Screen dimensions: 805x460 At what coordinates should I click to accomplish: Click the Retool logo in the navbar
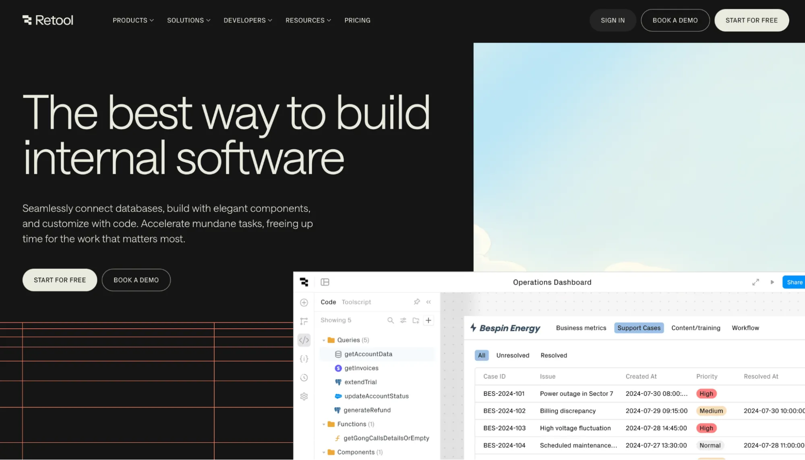click(x=48, y=20)
